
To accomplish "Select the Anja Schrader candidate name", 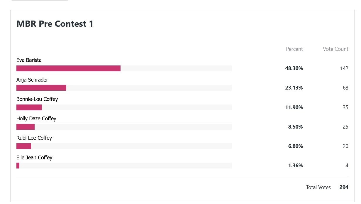I will (32, 80).
